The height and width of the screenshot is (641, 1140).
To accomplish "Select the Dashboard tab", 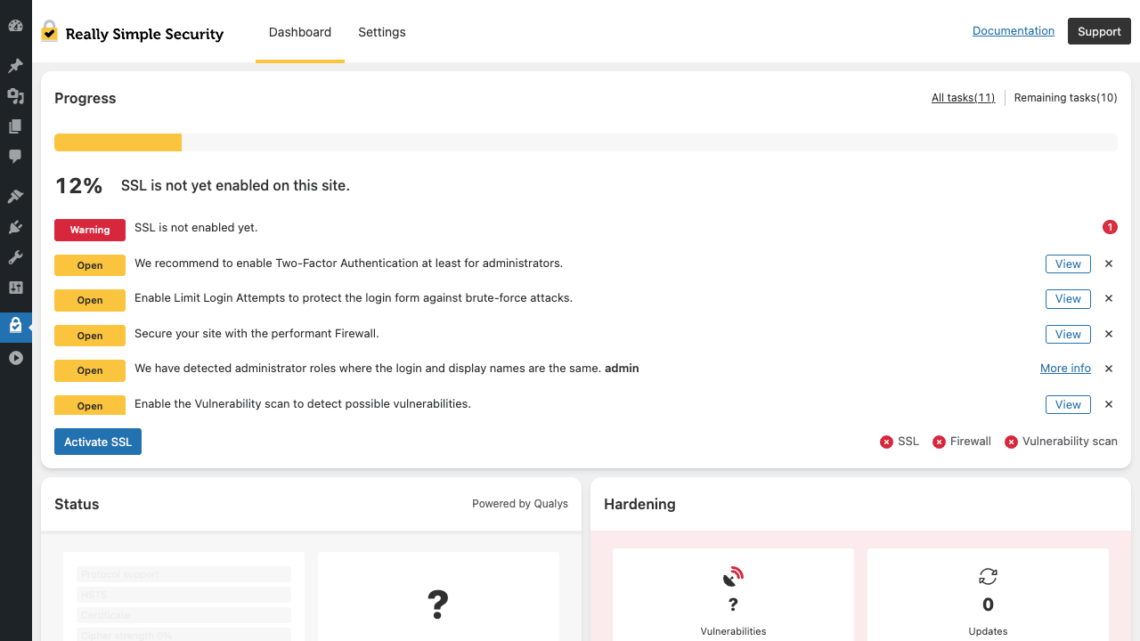I will coord(300,32).
